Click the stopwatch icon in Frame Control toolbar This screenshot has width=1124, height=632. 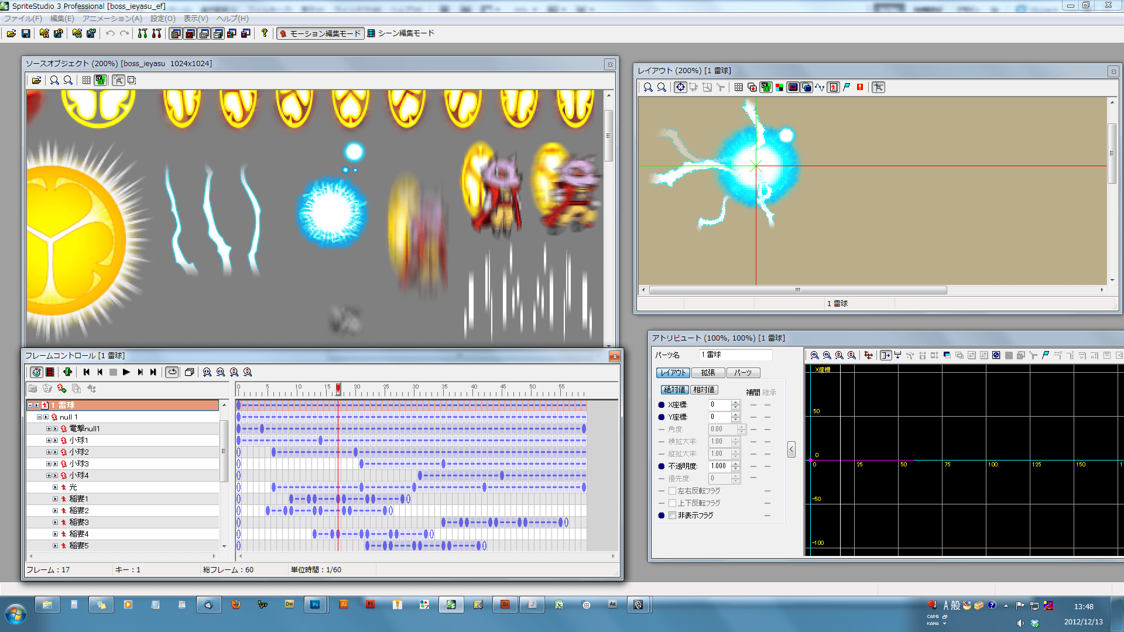tap(36, 372)
